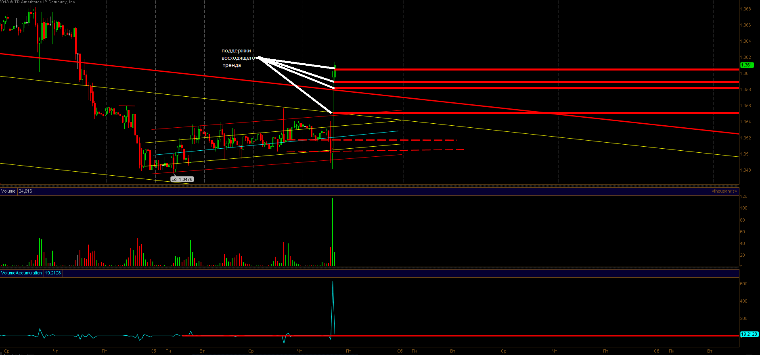Click the 1.366 price axis label

point(745,25)
